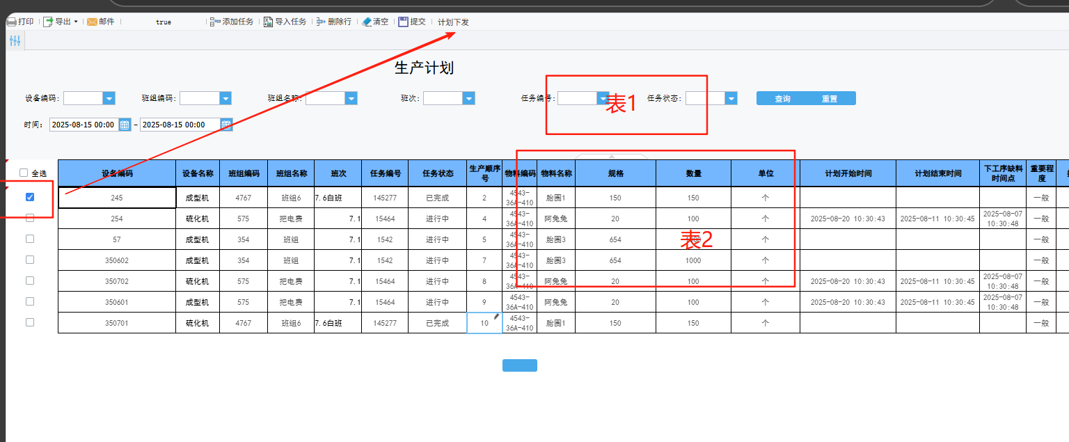The height and width of the screenshot is (442, 1069).
Task: Click the start time input field
Action: point(84,125)
